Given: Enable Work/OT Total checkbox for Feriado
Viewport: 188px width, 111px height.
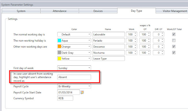Looking at the screenshot, I should tap(174, 40).
